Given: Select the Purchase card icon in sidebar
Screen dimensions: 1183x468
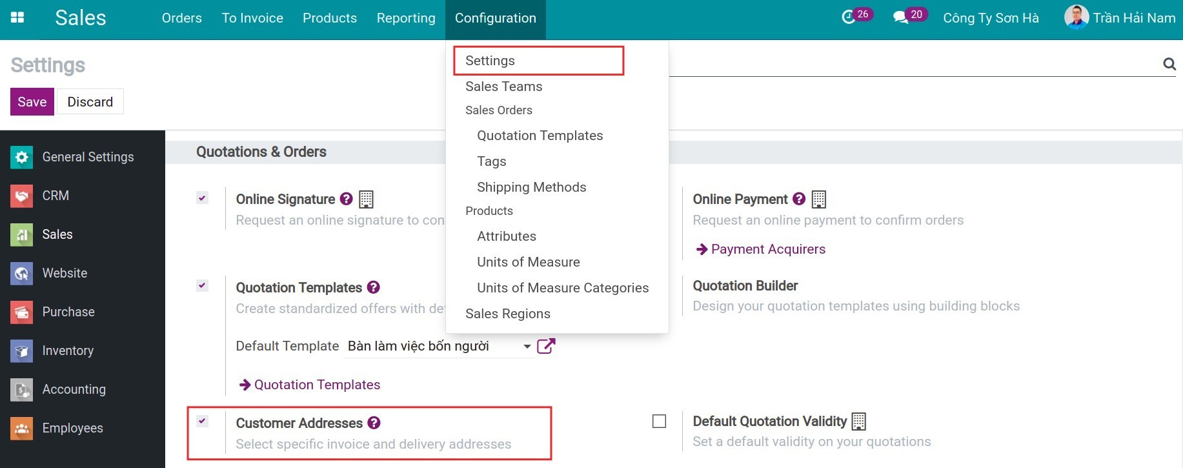Looking at the screenshot, I should (21, 312).
